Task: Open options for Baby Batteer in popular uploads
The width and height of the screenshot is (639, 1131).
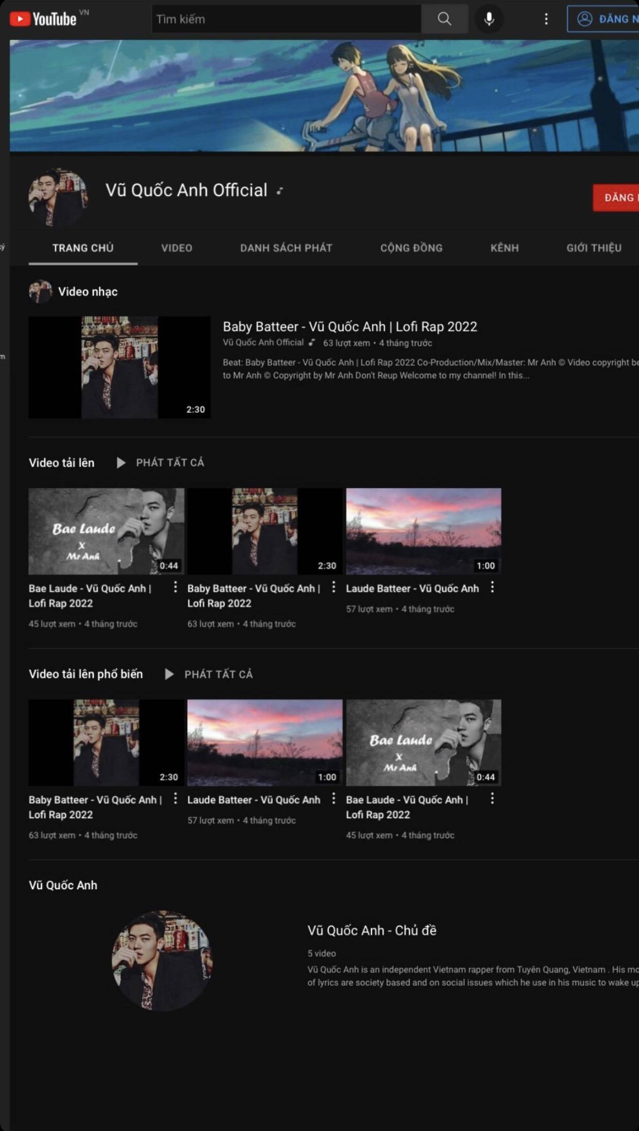Action: 175,799
